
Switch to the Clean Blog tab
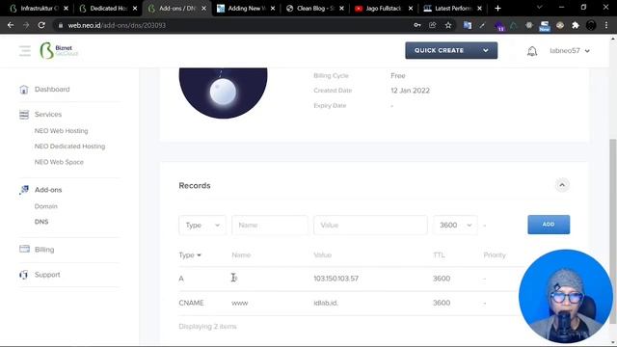point(315,9)
